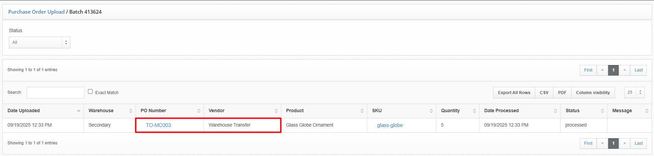Sort by Warehouse column
Viewport: 654px width, 156px height.
[x=110, y=111]
